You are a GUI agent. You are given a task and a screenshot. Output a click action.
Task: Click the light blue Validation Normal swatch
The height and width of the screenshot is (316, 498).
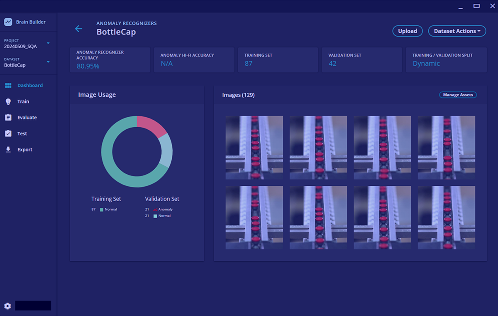coord(156,216)
